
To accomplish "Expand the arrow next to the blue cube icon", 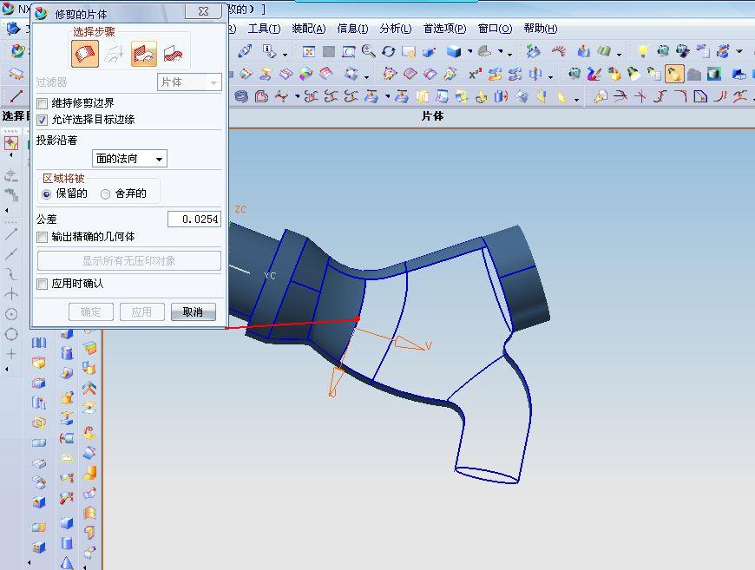I will pyautogui.click(x=470, y=51).
